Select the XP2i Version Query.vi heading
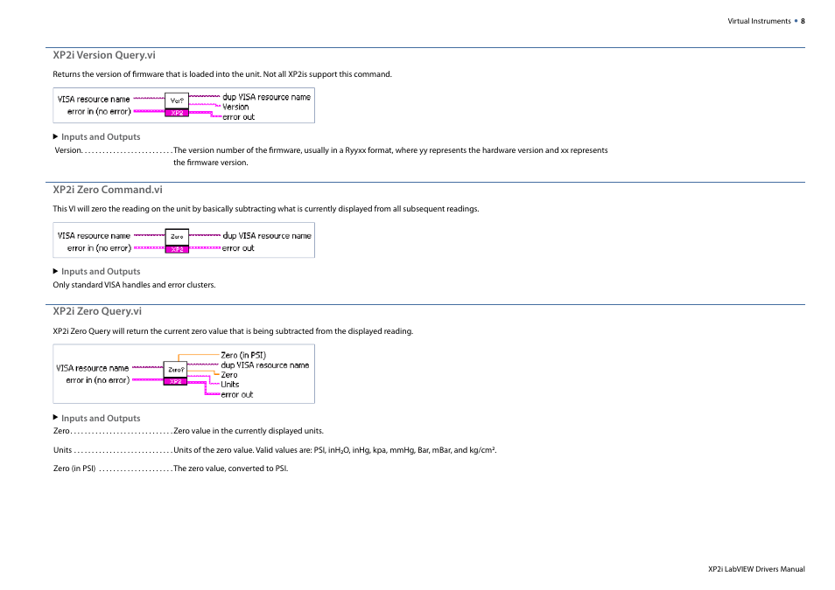Image resolution: width=835 pixels, height=590 pixels. (104, 55)
